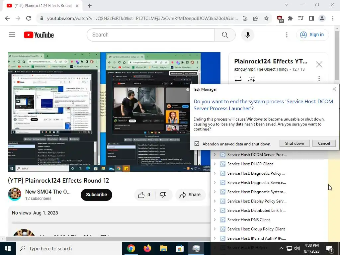Reload the page with the refresh icon

point(29,18)
